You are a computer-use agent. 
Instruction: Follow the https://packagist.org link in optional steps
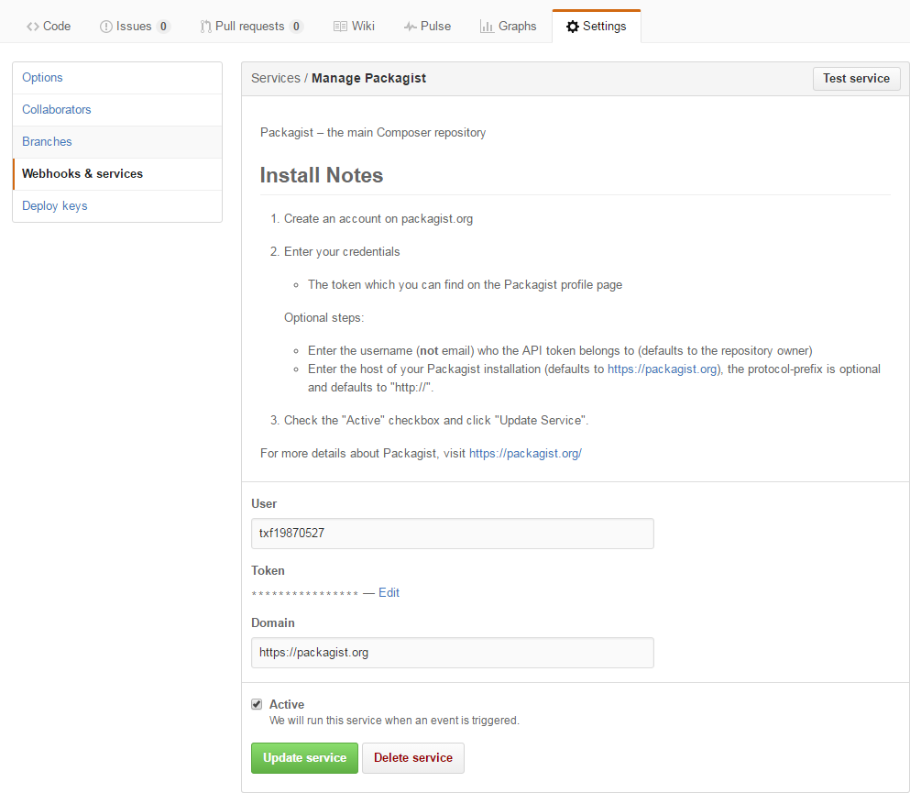click(663, 369)
